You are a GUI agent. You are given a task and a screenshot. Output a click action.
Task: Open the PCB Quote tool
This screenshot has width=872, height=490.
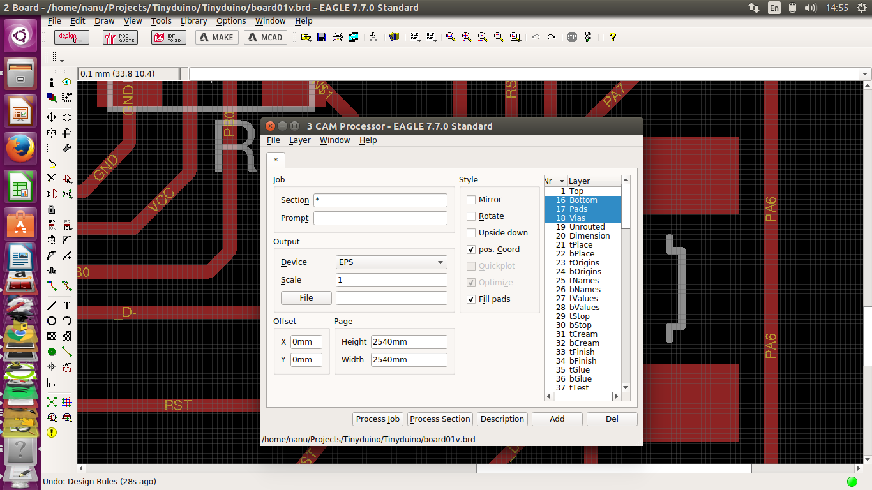tap(119, 37)
